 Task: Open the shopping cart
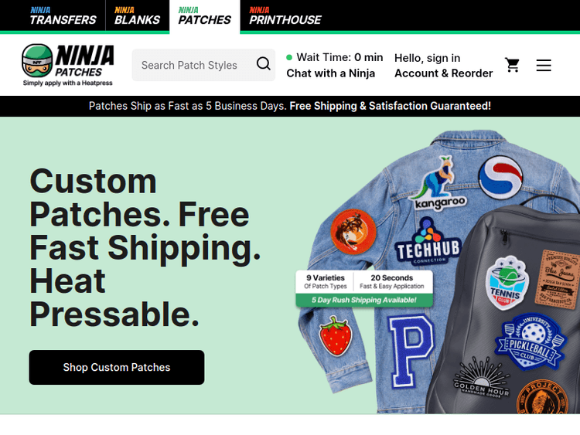coord(512,65)
